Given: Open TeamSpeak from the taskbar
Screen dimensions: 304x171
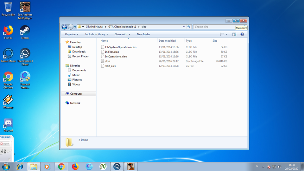Looking at the screenshot, I should point(117,167).
